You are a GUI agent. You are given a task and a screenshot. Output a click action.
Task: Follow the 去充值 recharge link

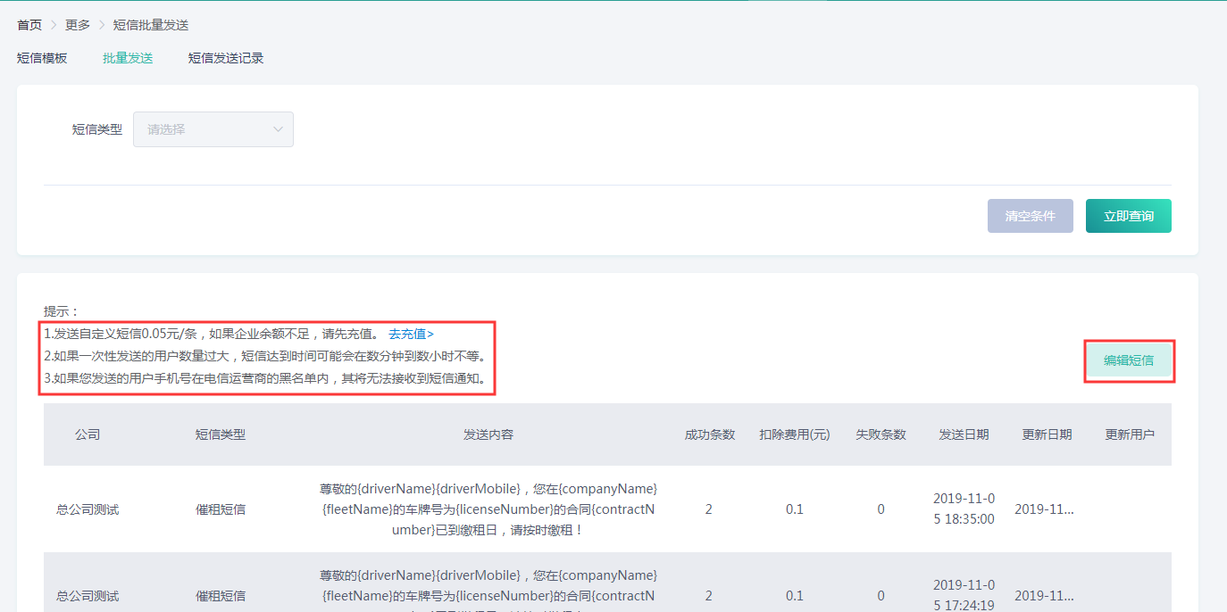click(x=411, y=335)
